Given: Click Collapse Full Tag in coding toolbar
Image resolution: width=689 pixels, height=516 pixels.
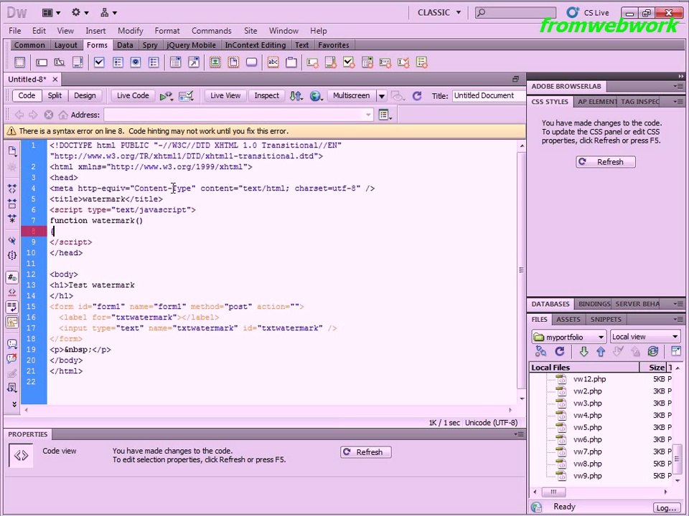Looking at the screenshot, I should point(12,188).
